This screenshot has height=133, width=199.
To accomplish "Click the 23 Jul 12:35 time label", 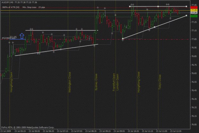I will tap(176, 131).
